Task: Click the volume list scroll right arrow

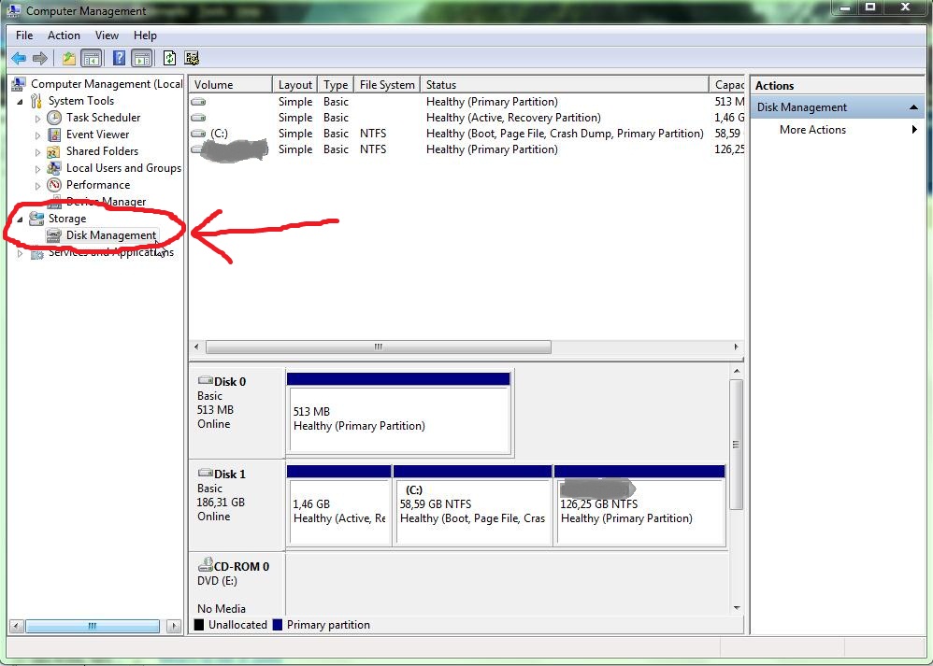Action: tap(736, 347)
